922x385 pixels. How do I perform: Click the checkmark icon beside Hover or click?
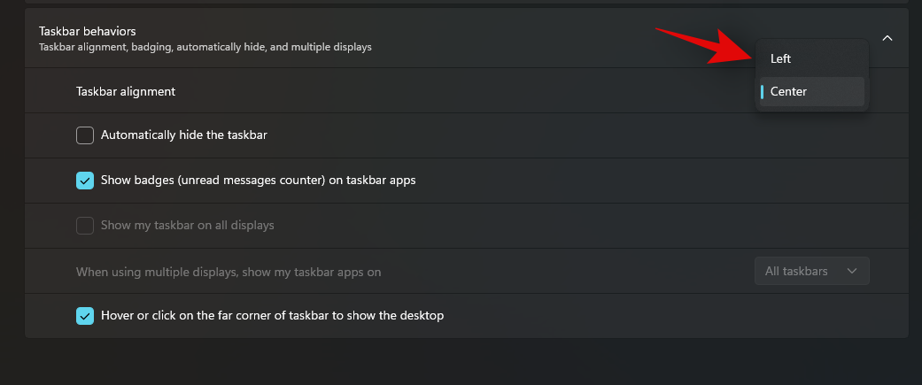[x=85, y=316]
